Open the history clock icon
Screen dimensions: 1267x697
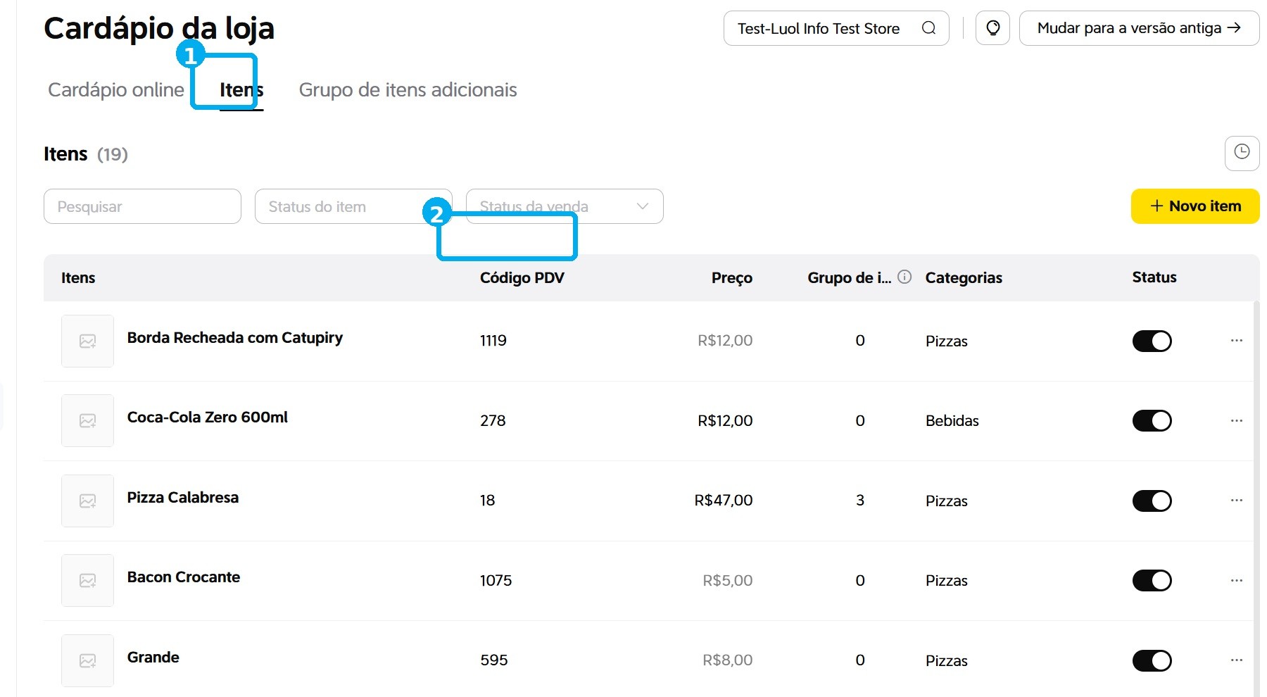1242,153
